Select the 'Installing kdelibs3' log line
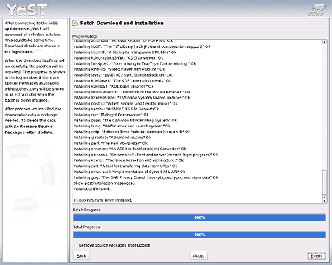 point(114,86)
